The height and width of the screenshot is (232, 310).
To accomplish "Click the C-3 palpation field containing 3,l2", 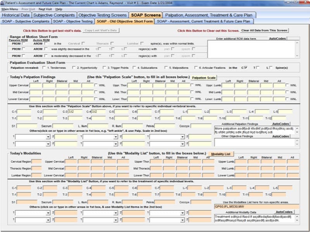I will tap(75, 112).
